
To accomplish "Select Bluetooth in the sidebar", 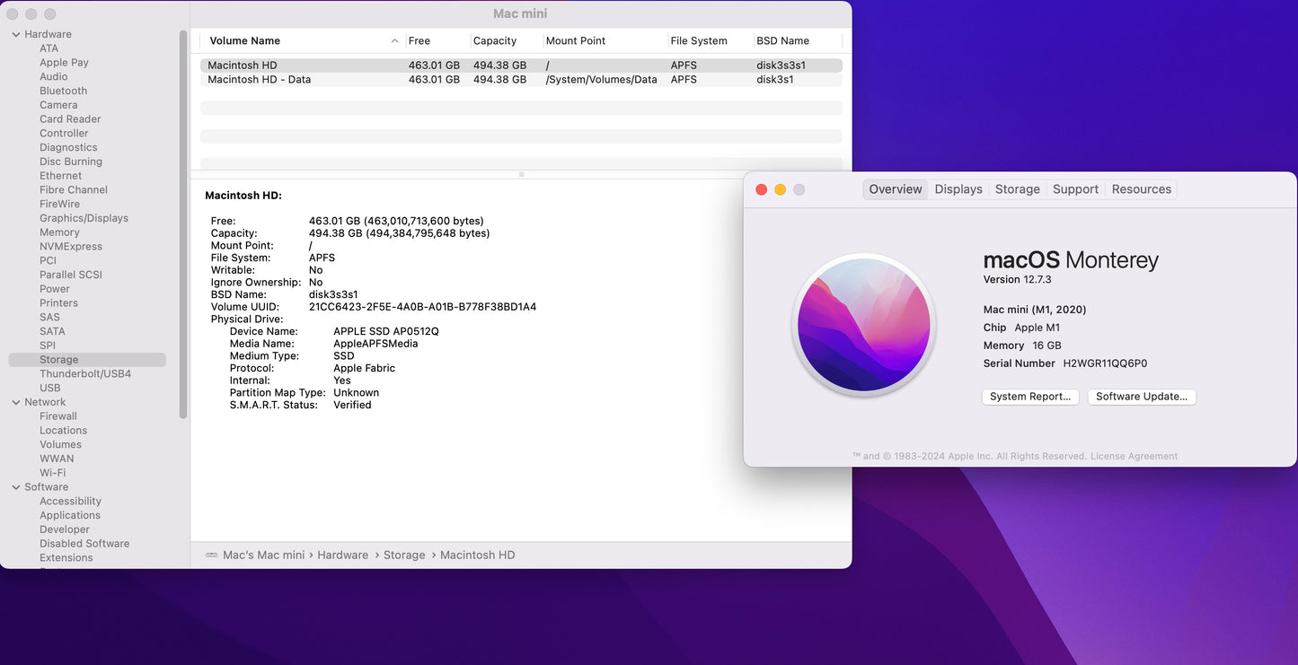I will coord(63,91).
